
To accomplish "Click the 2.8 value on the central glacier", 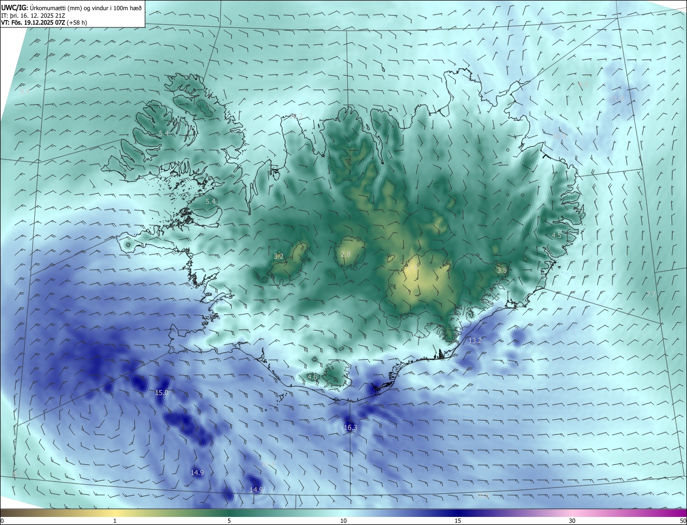I will click(x=346, y=254).
